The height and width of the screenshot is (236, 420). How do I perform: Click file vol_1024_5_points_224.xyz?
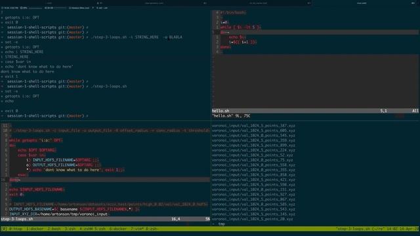click(x=253, y=150)
